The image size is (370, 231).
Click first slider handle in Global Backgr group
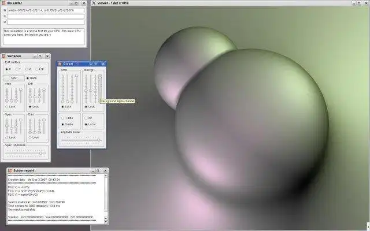86,91
